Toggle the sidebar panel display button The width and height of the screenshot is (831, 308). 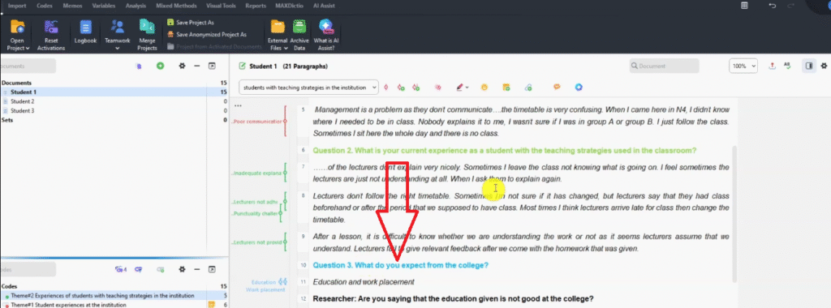click(809, 66)
